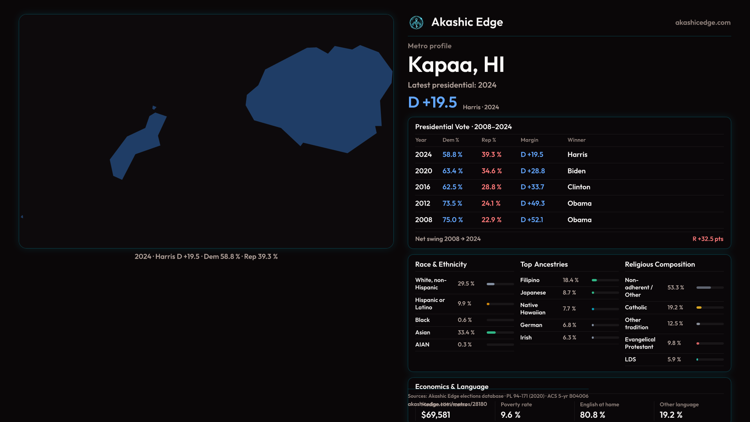
Task: Select the 2012 Obama row
Action: coord(569,204)
